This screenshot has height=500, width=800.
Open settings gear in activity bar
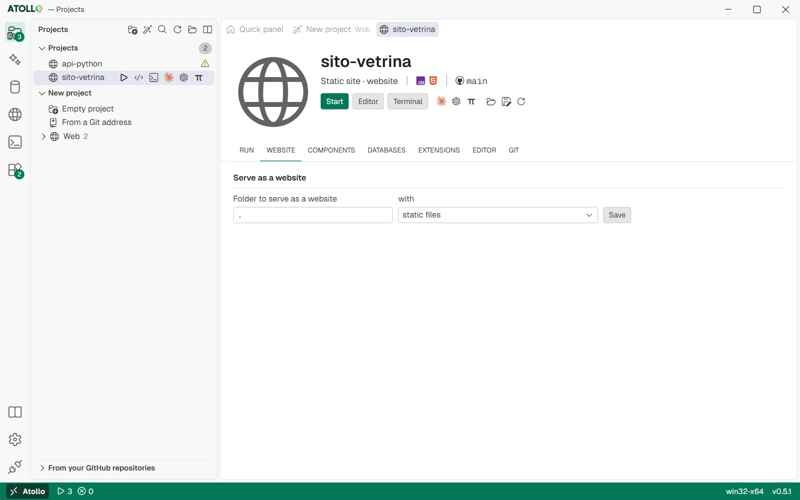tap(15, 439)
